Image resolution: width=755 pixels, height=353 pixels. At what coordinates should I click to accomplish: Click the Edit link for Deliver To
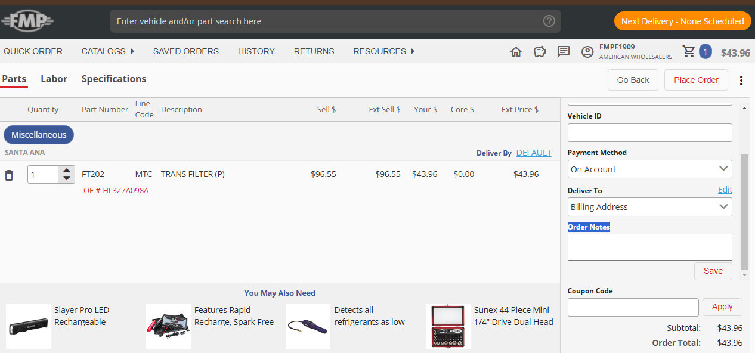[725, 190]
